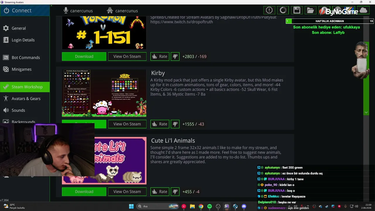Click the Pokemon #1-151 thumbnail image

[104, 33]
